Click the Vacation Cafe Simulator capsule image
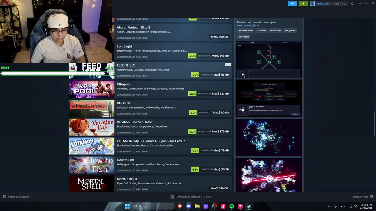The image size is (376, 211). pos(92,127)
